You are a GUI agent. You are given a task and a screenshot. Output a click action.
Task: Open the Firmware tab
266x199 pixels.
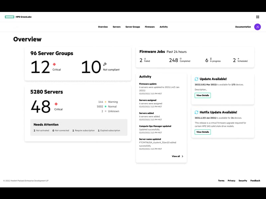pos(150,27)
